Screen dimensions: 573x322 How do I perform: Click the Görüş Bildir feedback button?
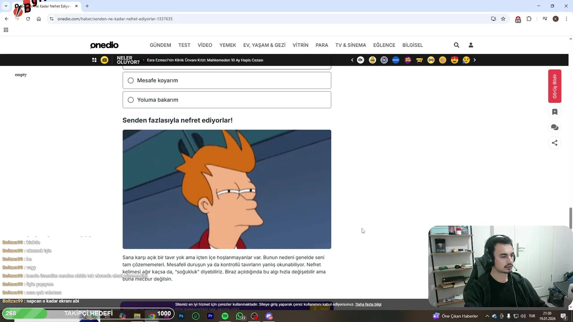(555, 86)
